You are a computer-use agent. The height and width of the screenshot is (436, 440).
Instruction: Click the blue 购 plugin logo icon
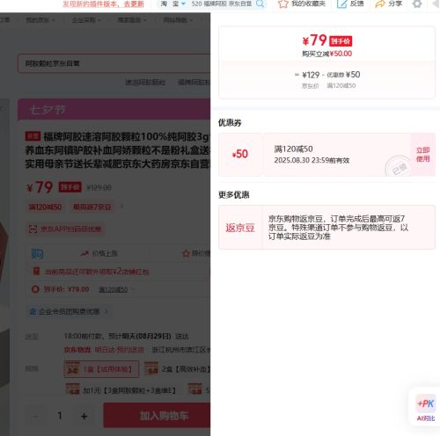tap(37, 253)
